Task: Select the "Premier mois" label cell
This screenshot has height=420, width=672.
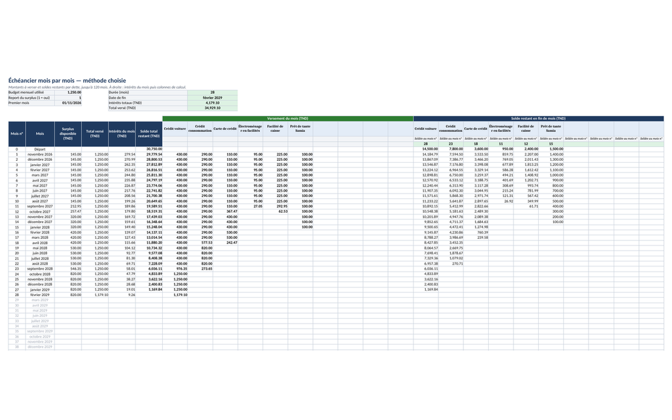Action: [x=31, y=103]
